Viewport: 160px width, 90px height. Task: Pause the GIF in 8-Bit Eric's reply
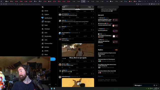(x=63, y=58)
